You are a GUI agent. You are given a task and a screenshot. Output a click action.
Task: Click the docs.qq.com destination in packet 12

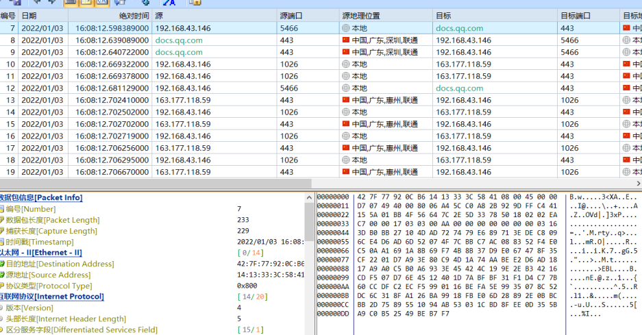coord(459,88)
